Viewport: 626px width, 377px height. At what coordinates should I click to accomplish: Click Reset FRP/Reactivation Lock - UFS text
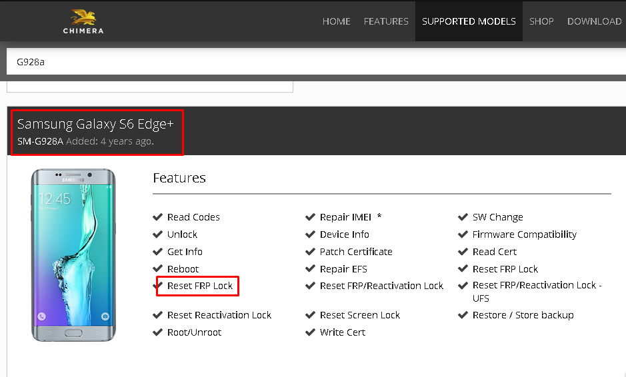(537, 292)
